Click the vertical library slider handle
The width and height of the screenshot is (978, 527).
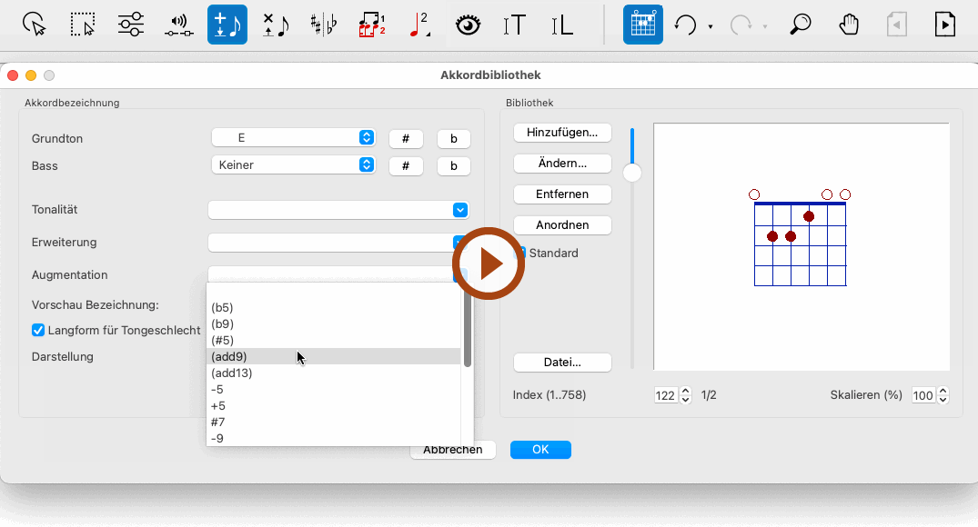(632, 173)
